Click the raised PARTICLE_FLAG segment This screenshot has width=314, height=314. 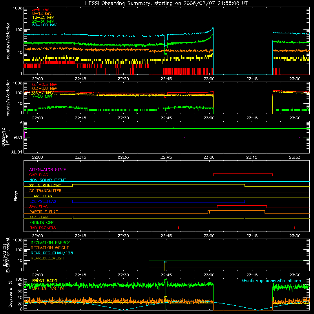pos(237,211)
